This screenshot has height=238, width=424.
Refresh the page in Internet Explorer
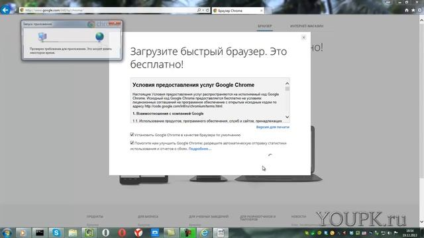coord(207,11)
